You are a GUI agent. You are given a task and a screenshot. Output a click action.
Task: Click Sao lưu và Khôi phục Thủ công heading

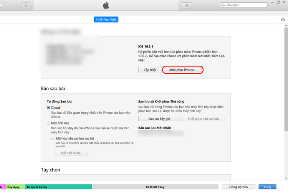coord(161,101)
